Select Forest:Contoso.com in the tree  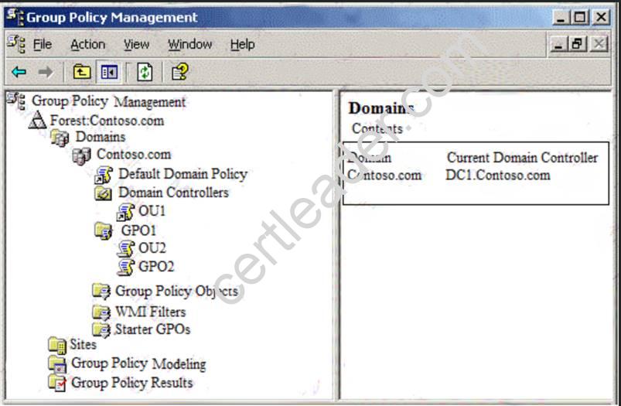click(107, 121)
